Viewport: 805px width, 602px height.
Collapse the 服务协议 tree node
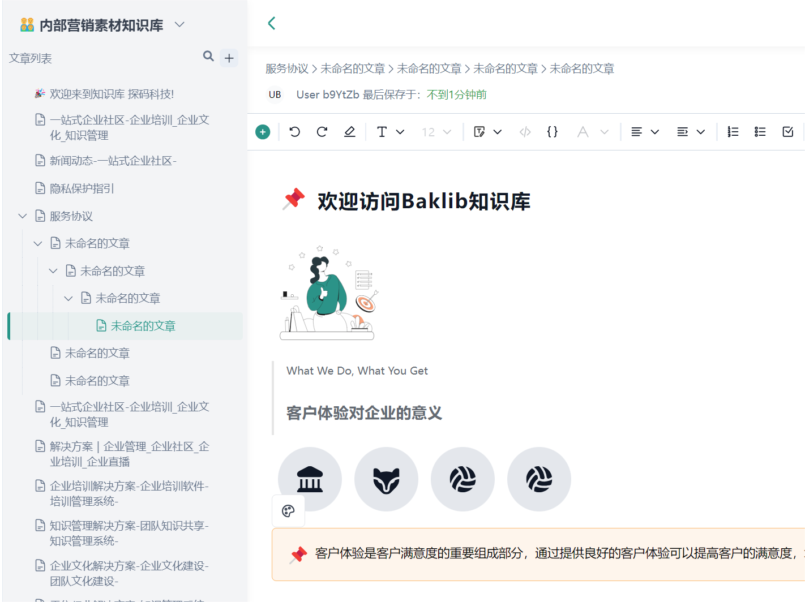point(23,216)
